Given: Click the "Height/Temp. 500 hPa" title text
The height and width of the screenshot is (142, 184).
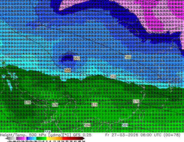Looking at the screenshot, I should pyautogui.click(x=23, y=135).
